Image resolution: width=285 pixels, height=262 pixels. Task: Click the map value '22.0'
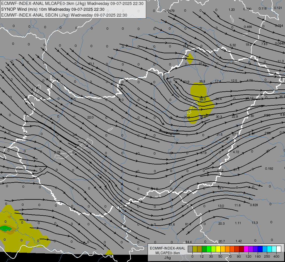pyautogui.click(x=90, y=117)
